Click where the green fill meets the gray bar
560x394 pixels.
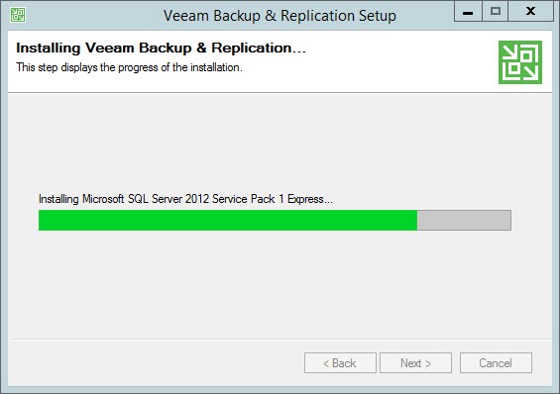[417, 220]
